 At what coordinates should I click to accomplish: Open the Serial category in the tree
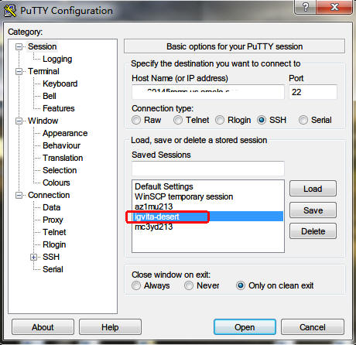(x=53, y=269)
